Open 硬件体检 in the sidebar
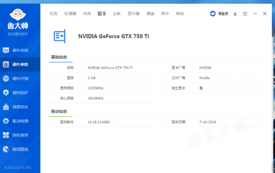Viewport: 275px width, 173px height. (x=20, y=50)
